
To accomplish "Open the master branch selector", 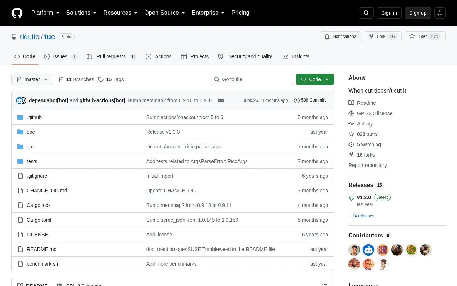I will [x=32, y=79].
